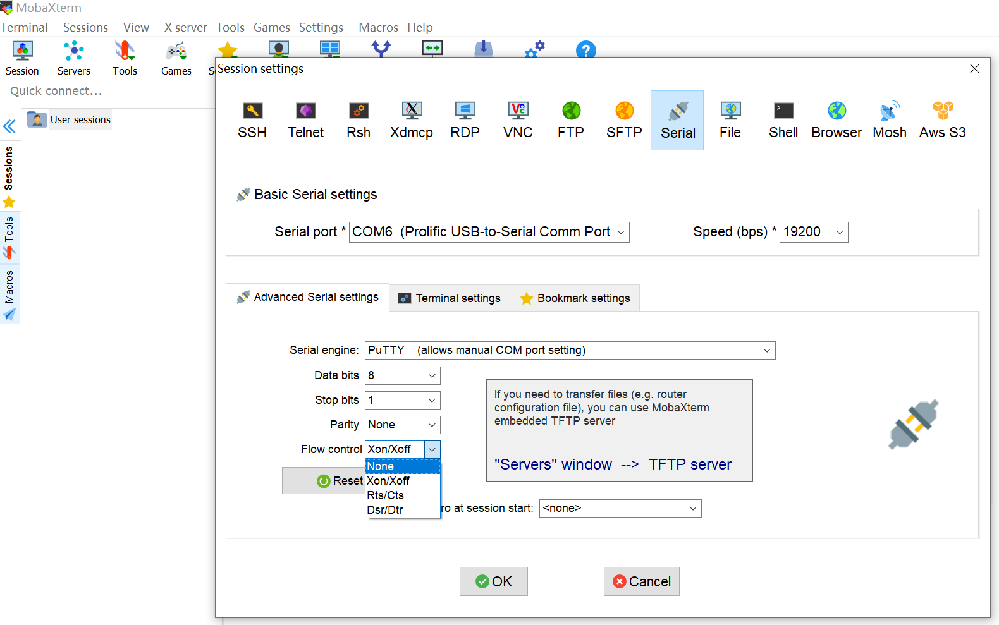
Task: Select the Telnet session type
Action: pyautogui.click(x=306, y=120)
